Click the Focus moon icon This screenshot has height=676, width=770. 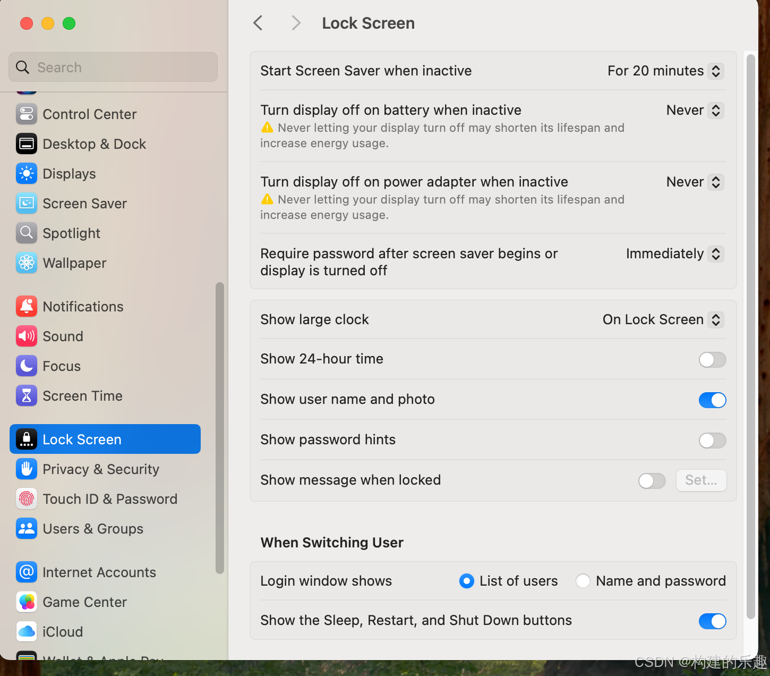pos(27,366)
